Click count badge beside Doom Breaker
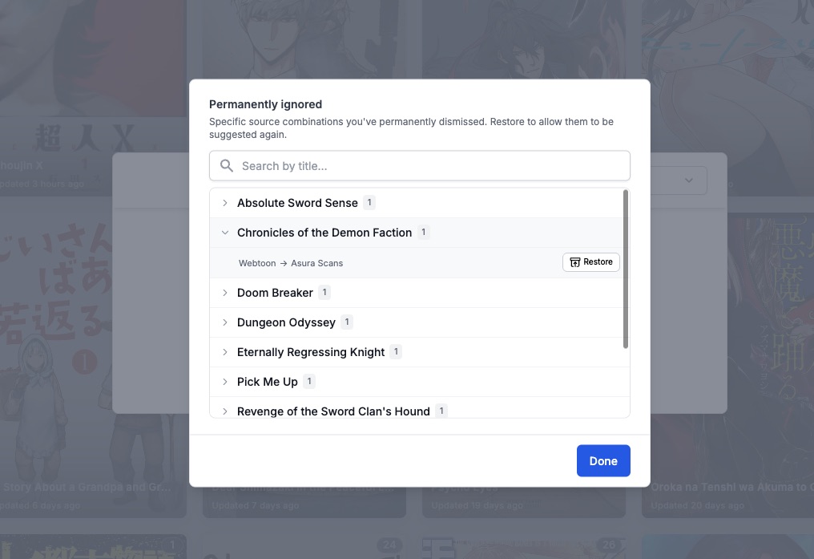 pyautogui.click(x=324, y=293)
